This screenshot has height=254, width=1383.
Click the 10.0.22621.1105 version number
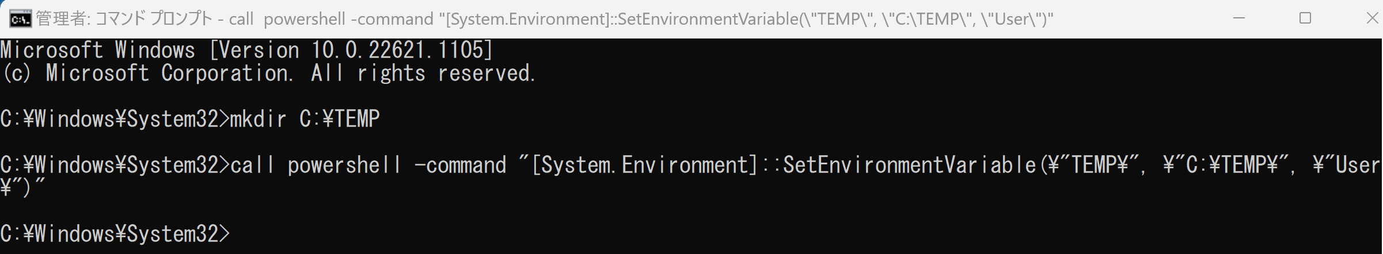(x=402, y=50)
